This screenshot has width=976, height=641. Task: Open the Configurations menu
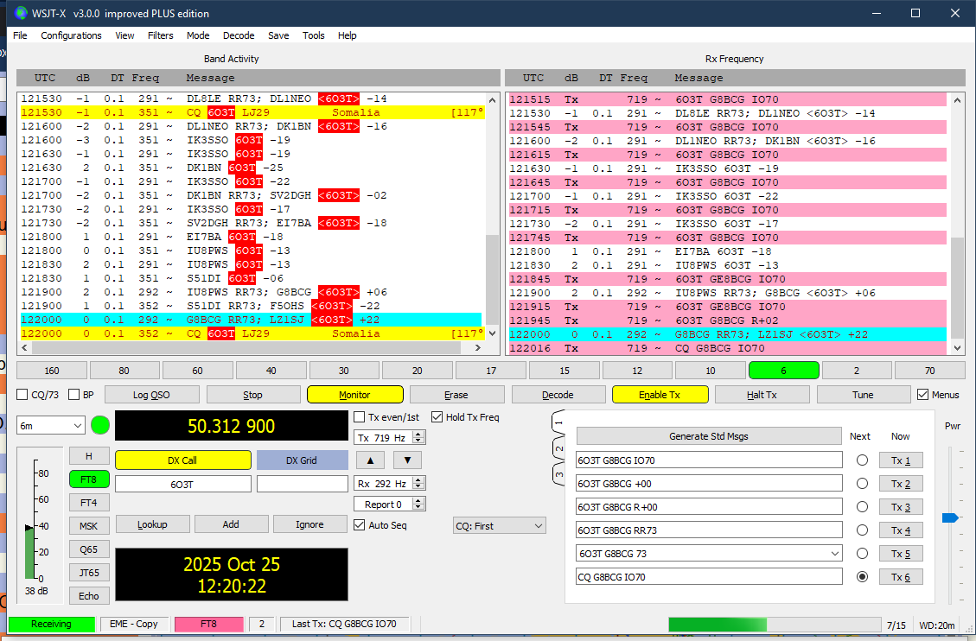coord(71,35)
